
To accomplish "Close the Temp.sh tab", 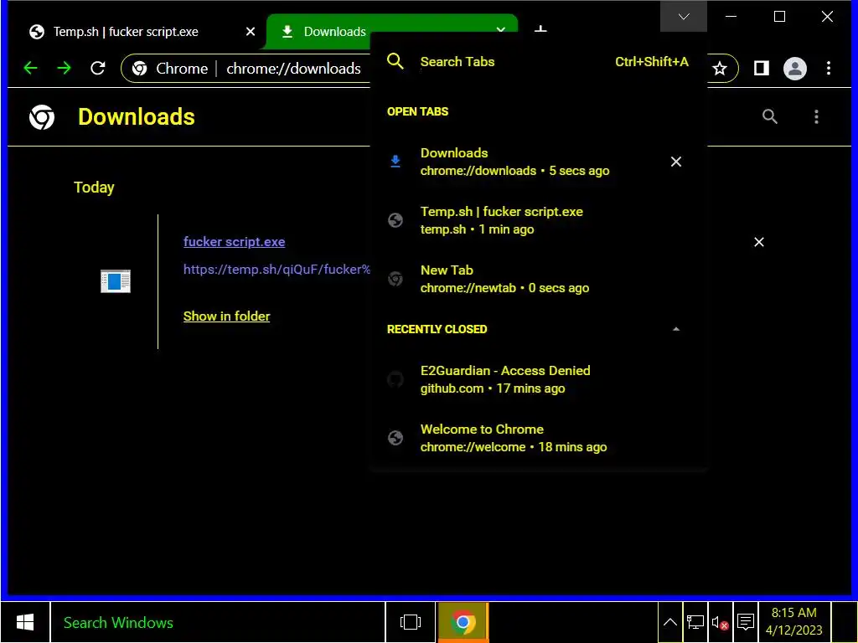I will pos(251,32).
